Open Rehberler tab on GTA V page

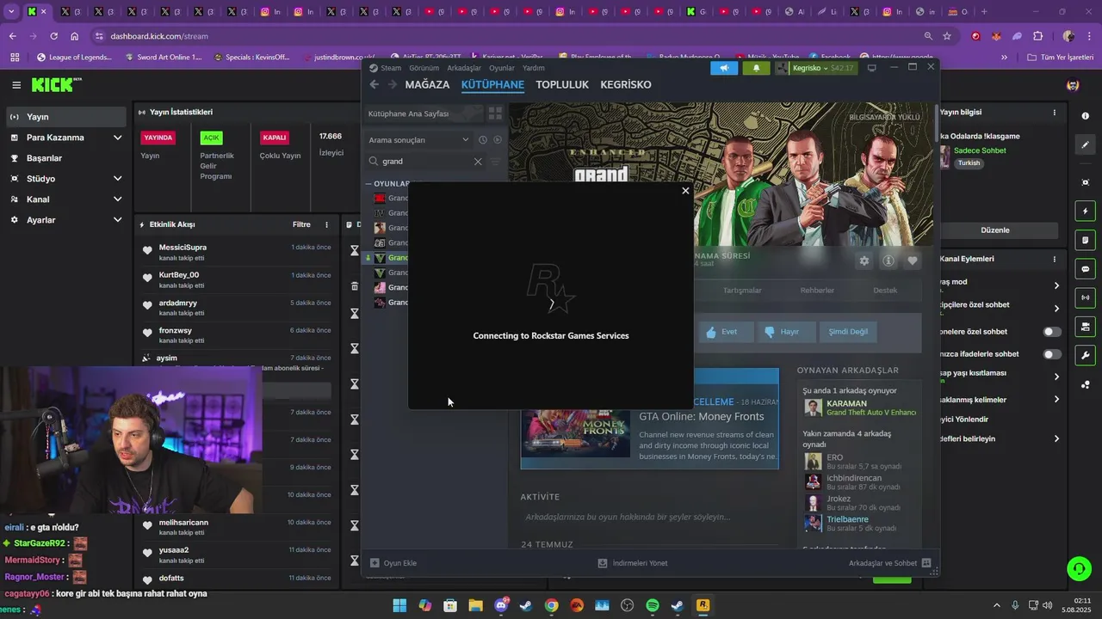pos(817,291)
